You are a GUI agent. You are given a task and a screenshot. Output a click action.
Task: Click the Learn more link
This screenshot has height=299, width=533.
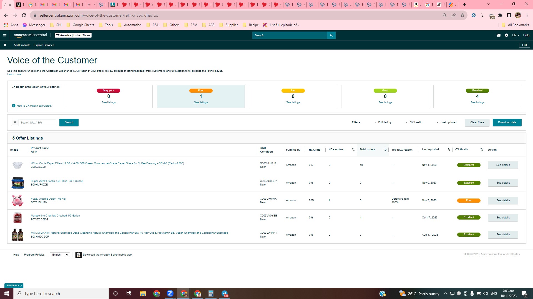[x=14, y=74]
